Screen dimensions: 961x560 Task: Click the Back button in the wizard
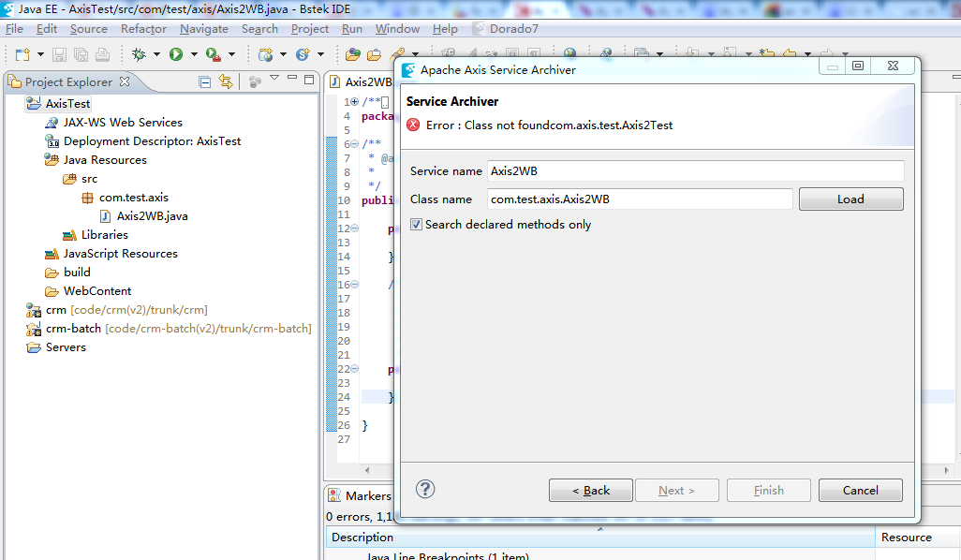point(591,490)
